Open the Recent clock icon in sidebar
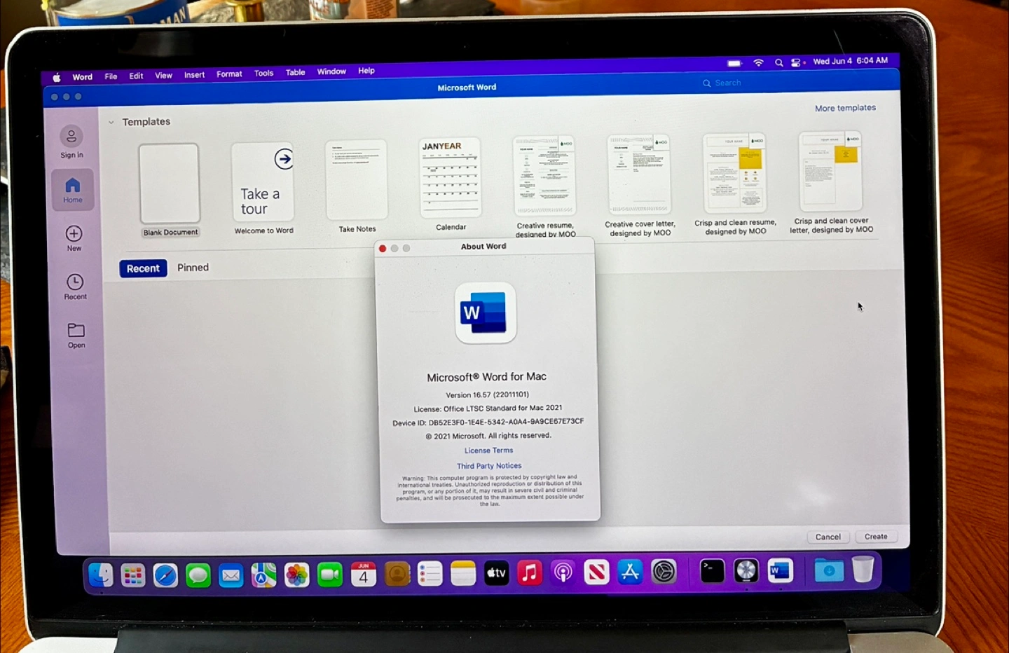The width and height of the screenshot is (1009, 653). (75, 282)
